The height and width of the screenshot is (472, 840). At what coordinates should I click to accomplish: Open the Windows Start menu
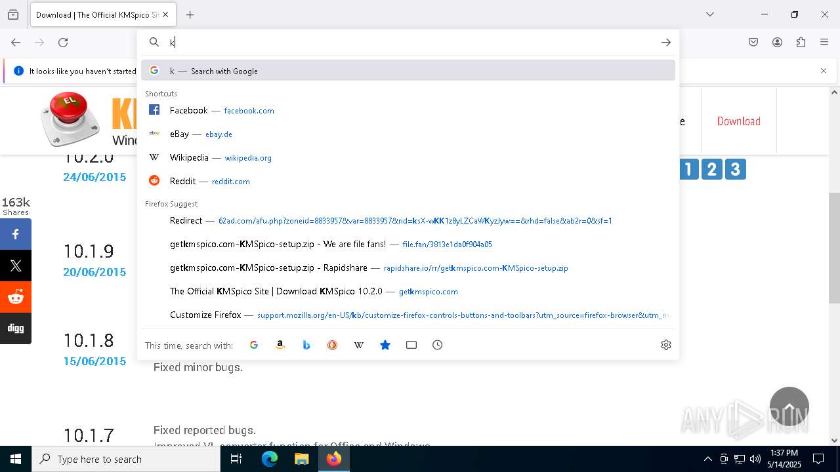pyautogui.click(x=16, y=459)
